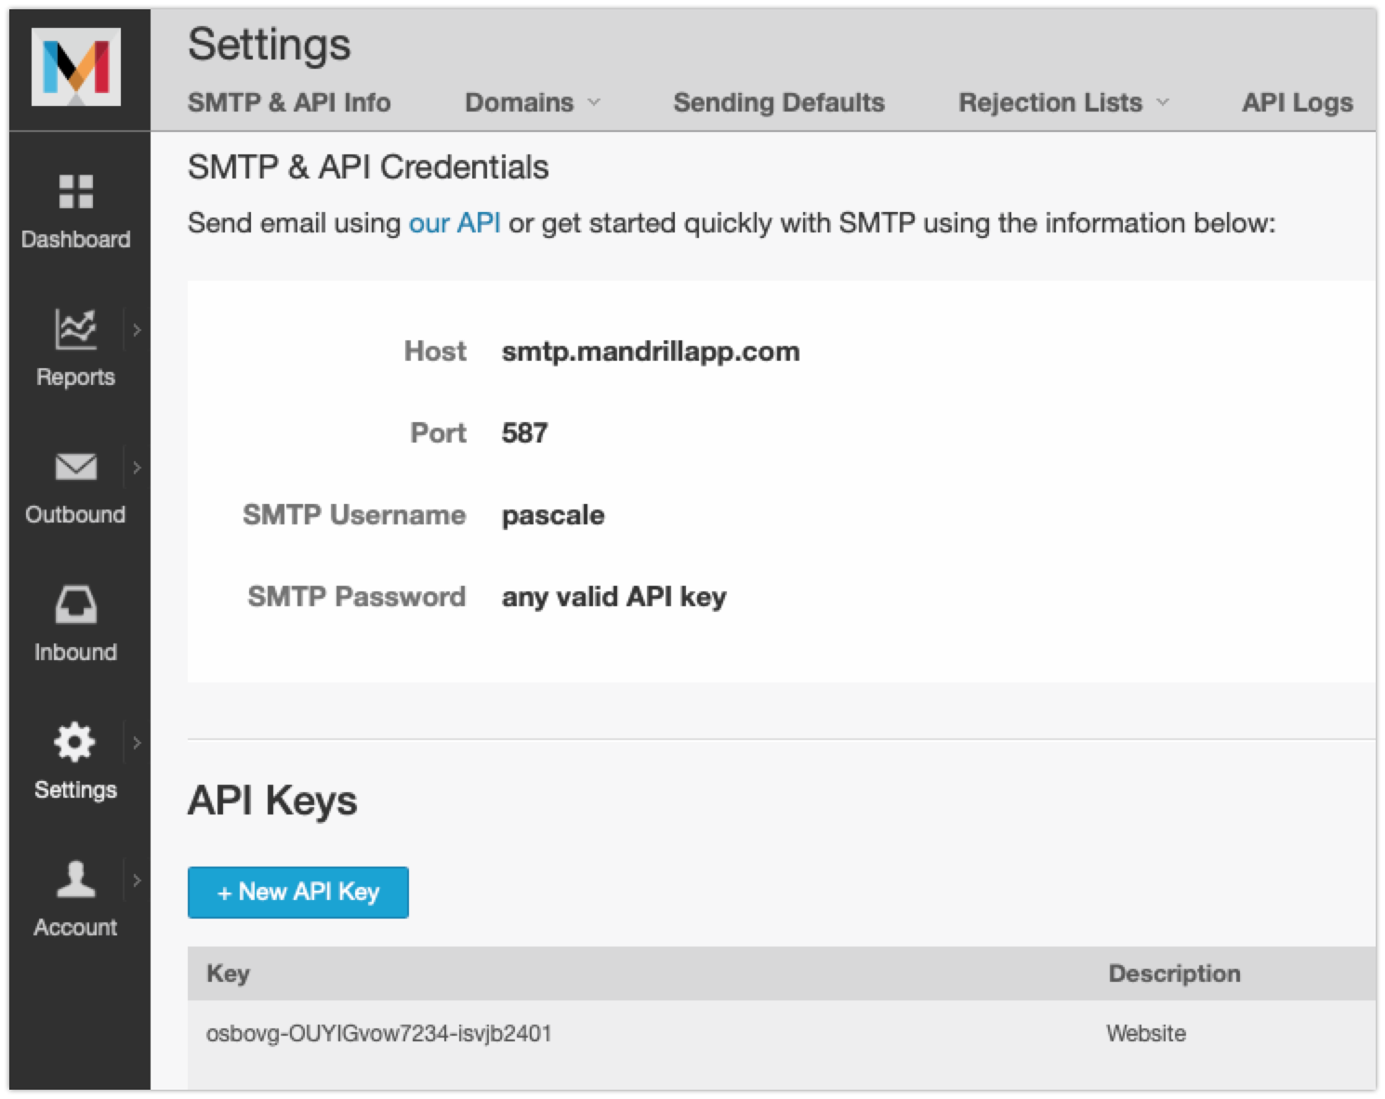Click the Website description cell

1146,1034
